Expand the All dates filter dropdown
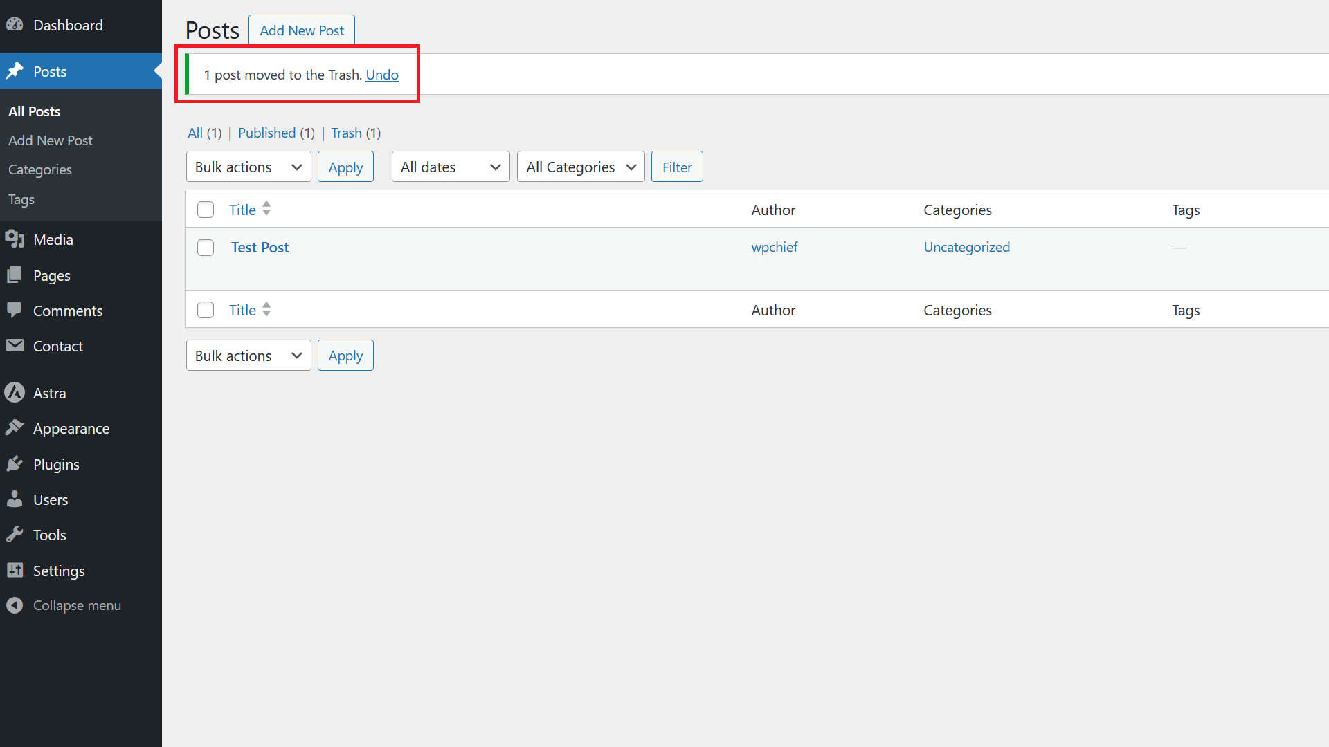Screen dimensions: 1329x747 tap(448, 167)
